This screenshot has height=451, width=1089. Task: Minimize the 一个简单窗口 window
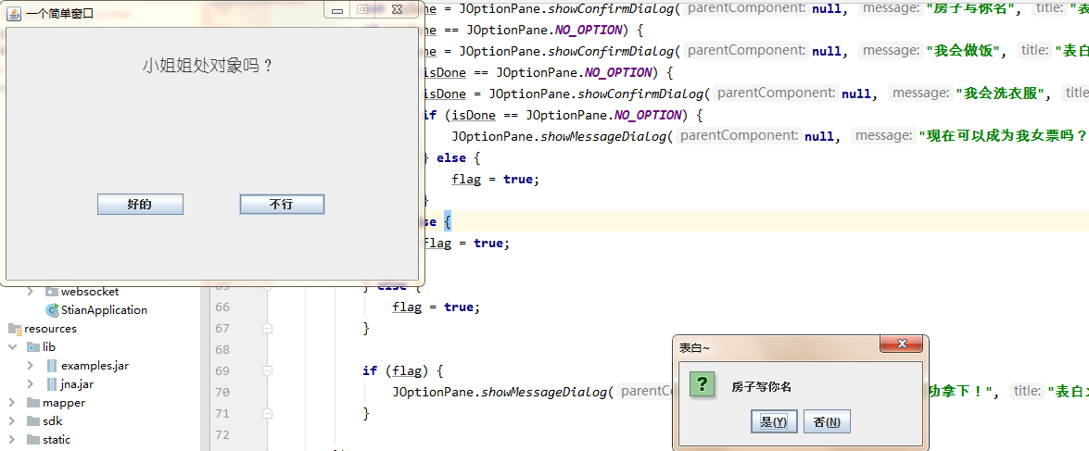point(337,9)
